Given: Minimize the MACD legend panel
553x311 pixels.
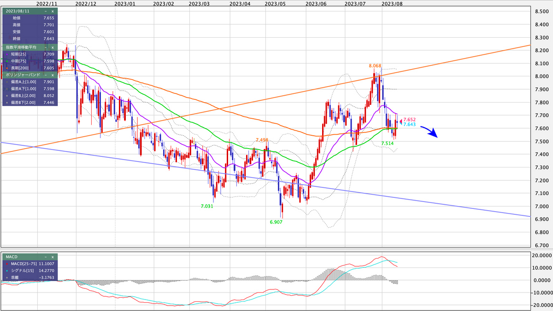Looking at the screenshot, I should pos(46,256).
